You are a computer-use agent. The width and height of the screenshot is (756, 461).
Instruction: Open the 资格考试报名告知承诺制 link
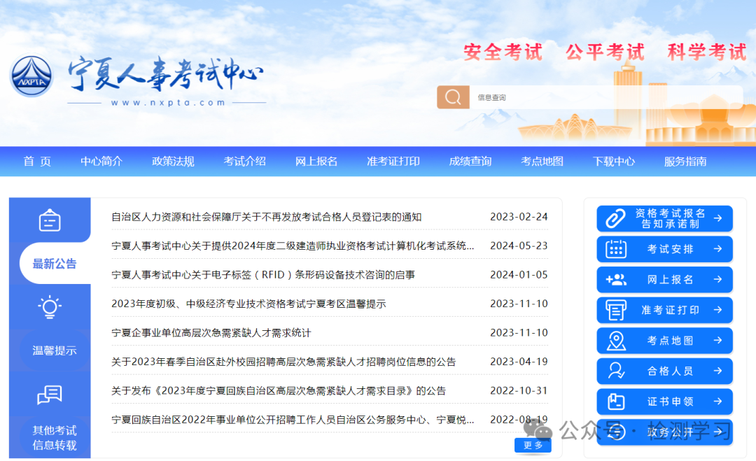click(664, 218)
